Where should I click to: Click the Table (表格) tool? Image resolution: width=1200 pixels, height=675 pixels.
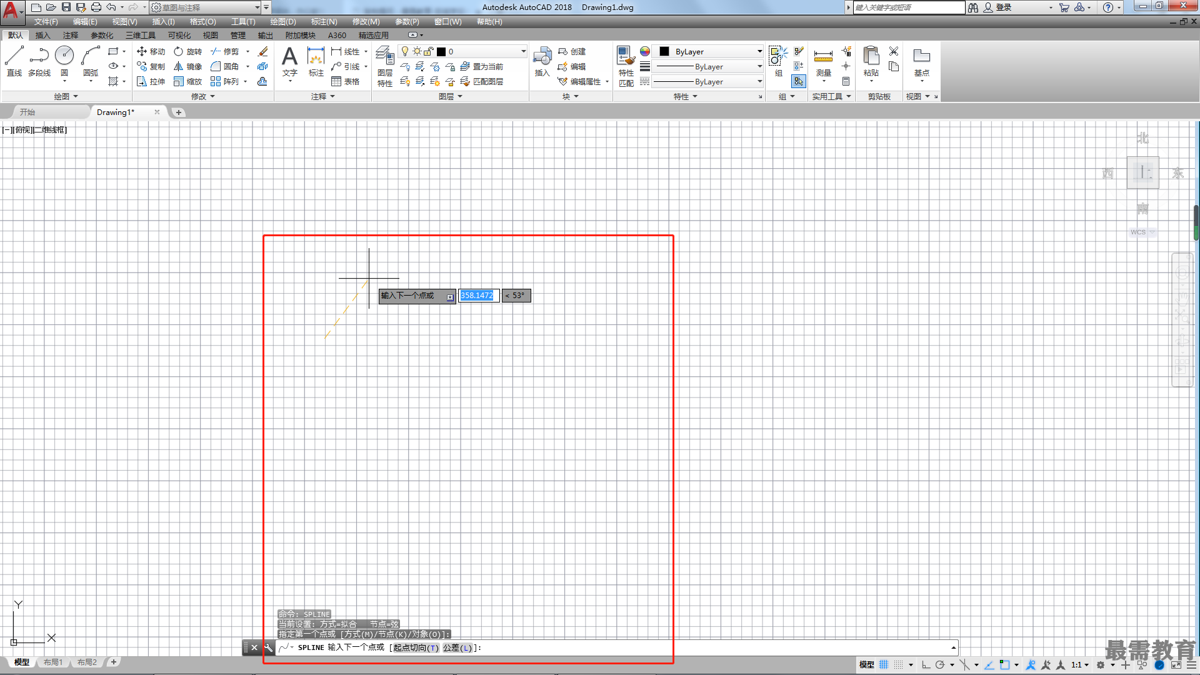coord(345,81)
